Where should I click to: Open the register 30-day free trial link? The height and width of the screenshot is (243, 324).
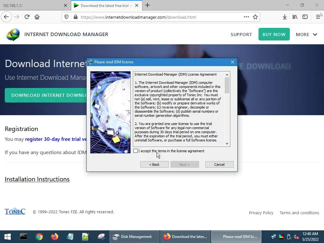click(x=56, y=139)
